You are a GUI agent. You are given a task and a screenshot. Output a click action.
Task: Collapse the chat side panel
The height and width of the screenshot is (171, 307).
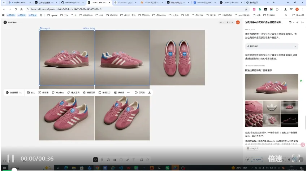point(302,22)
